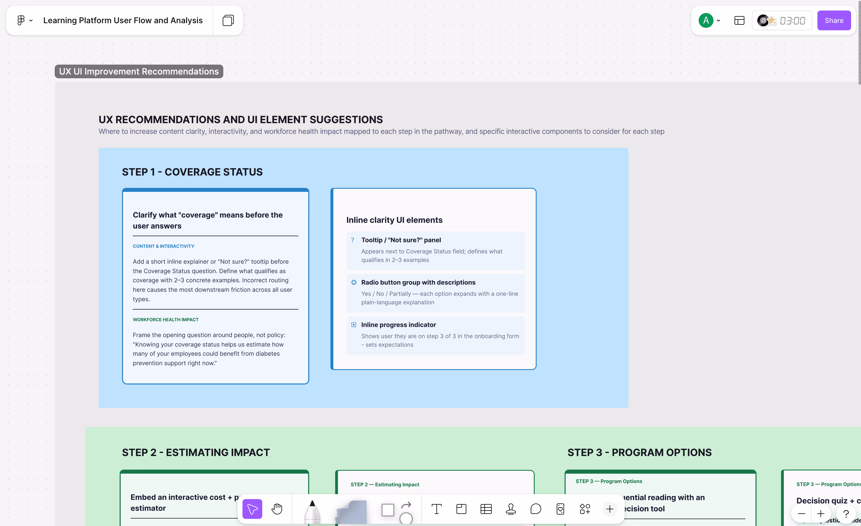Click the purple Share button
This screenshot has height=526, width=861.
pos(834,20)
